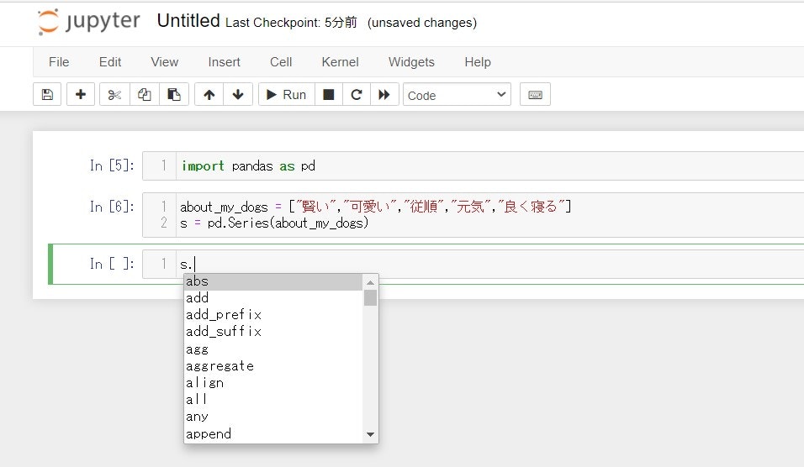Insert a cell below with the plus icon
Viewport: 804px width, 467px height.
tap(81, 94)
